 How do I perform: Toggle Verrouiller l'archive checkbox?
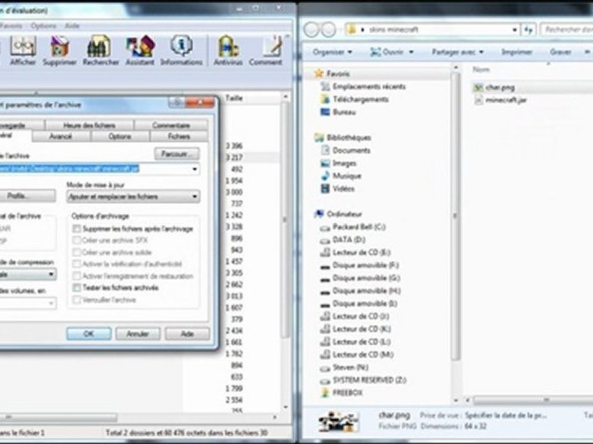click(x=77, y=300)
